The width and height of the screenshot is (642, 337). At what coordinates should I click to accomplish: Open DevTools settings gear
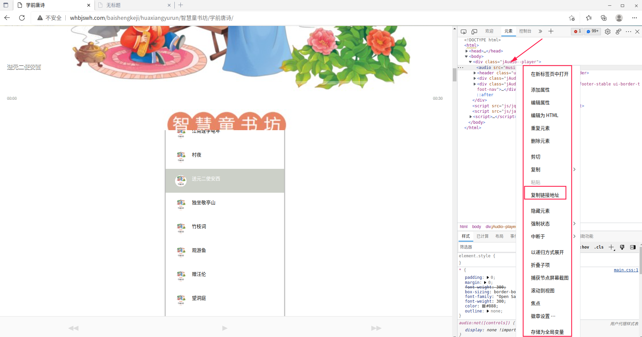coord(607,31)
